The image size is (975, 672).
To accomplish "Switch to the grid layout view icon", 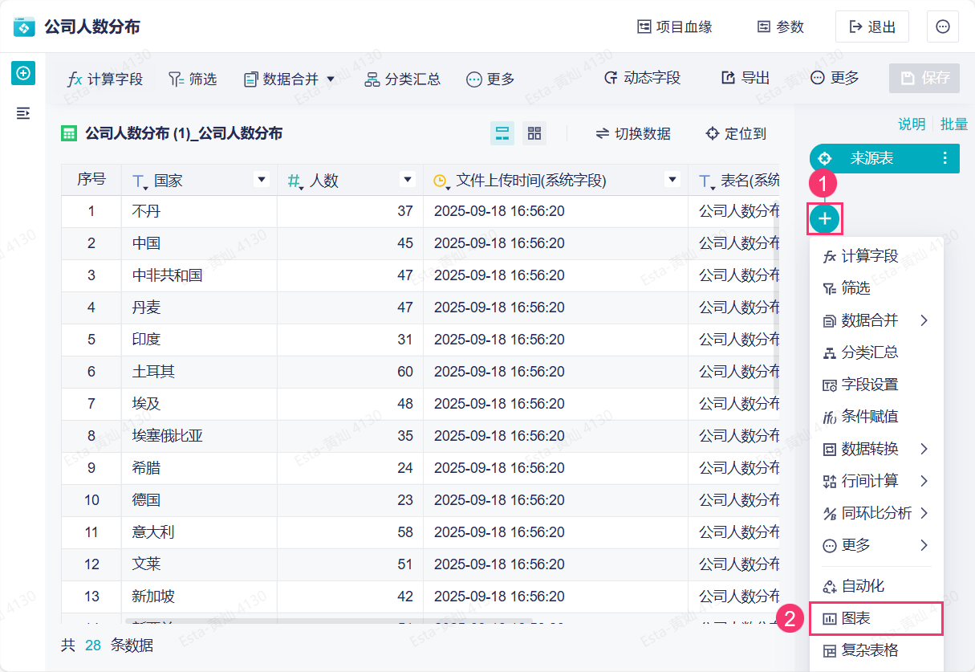I will 534,133.
